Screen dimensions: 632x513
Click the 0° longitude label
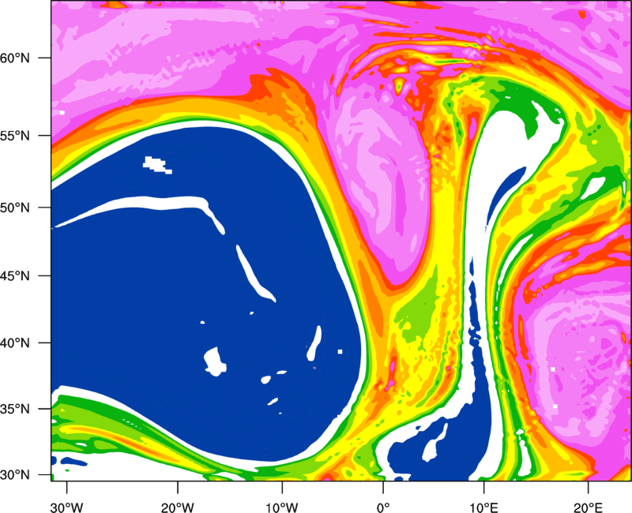tap(383, 507)
